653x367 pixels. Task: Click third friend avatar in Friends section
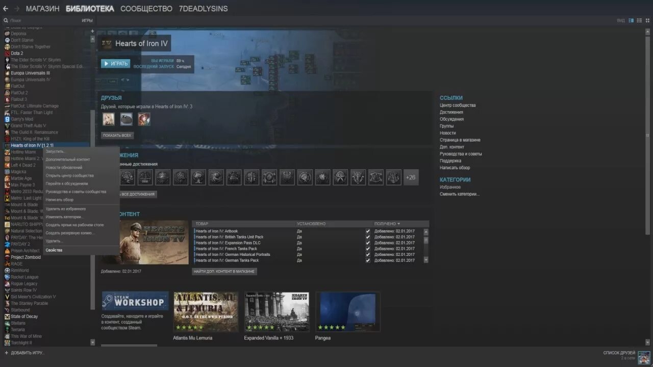pyautogui.click(x=144, y=119)
